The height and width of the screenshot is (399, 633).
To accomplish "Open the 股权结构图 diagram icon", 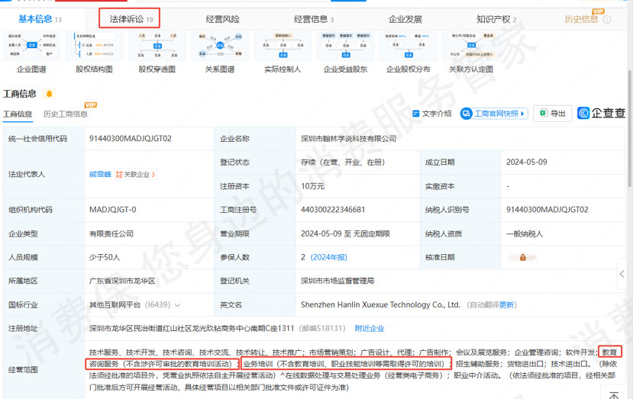I will click(94, 46).
